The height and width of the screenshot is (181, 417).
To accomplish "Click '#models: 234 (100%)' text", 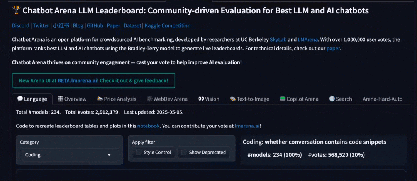I will [x=275, y=155].
